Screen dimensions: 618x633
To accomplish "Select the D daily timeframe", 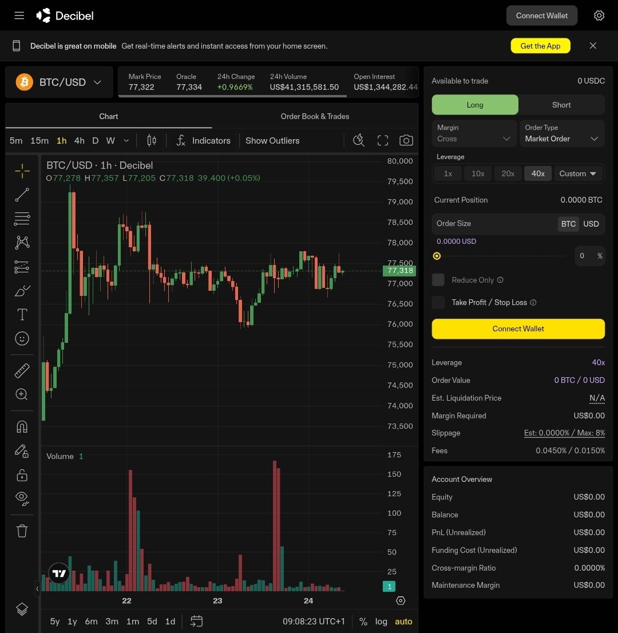I will point(95,140).
